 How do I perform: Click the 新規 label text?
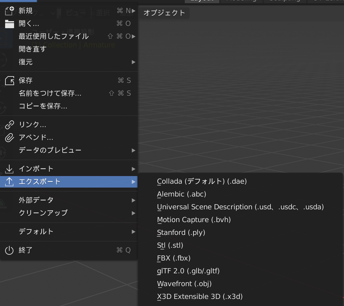26,11
